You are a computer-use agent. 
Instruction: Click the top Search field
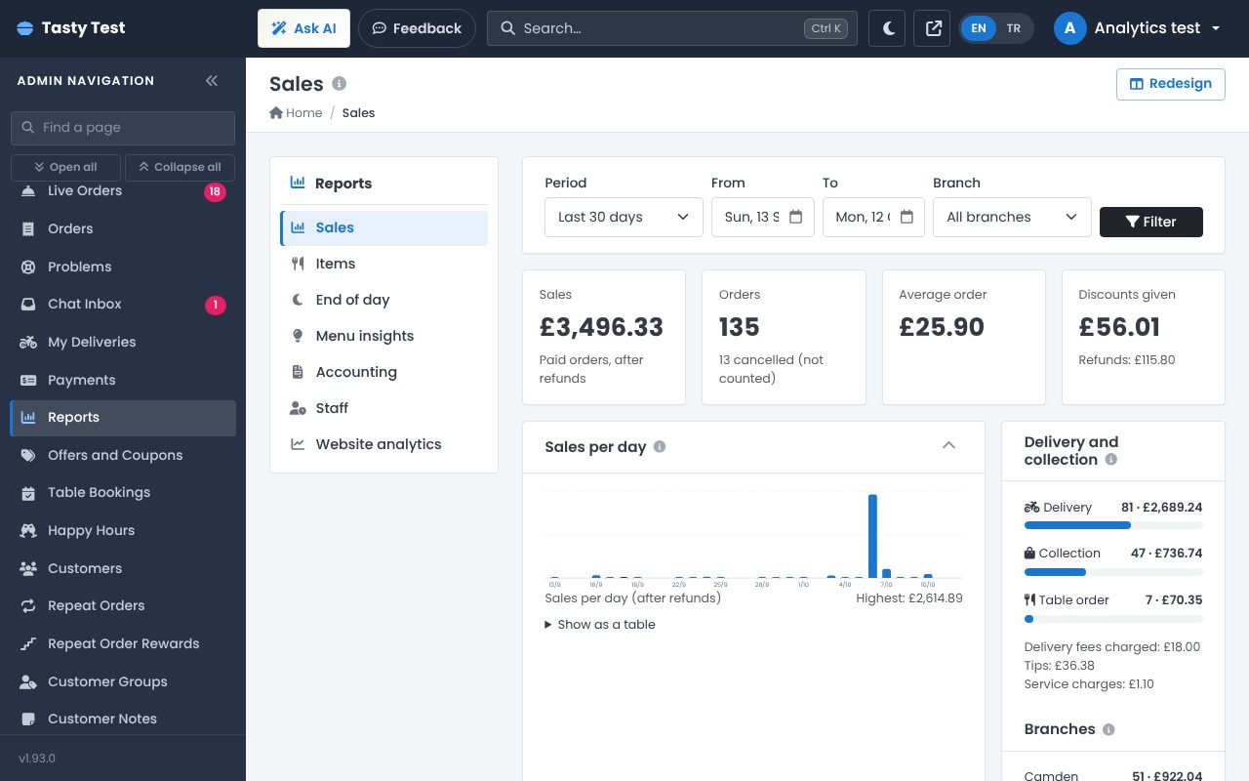pos(671,28)
